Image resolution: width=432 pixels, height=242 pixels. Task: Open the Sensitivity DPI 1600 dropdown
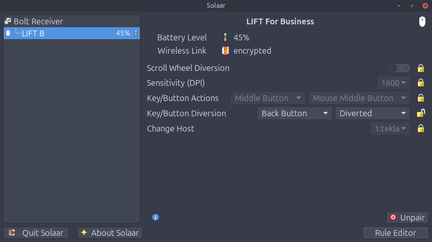point(394,83)
